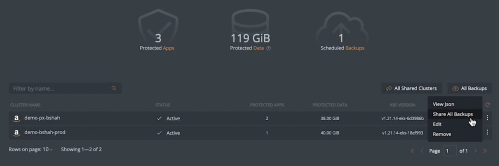Click the Amazon logo beside demo-bshah-prod
This screenshot has height=166, width=499.
(x=16, y=133)
